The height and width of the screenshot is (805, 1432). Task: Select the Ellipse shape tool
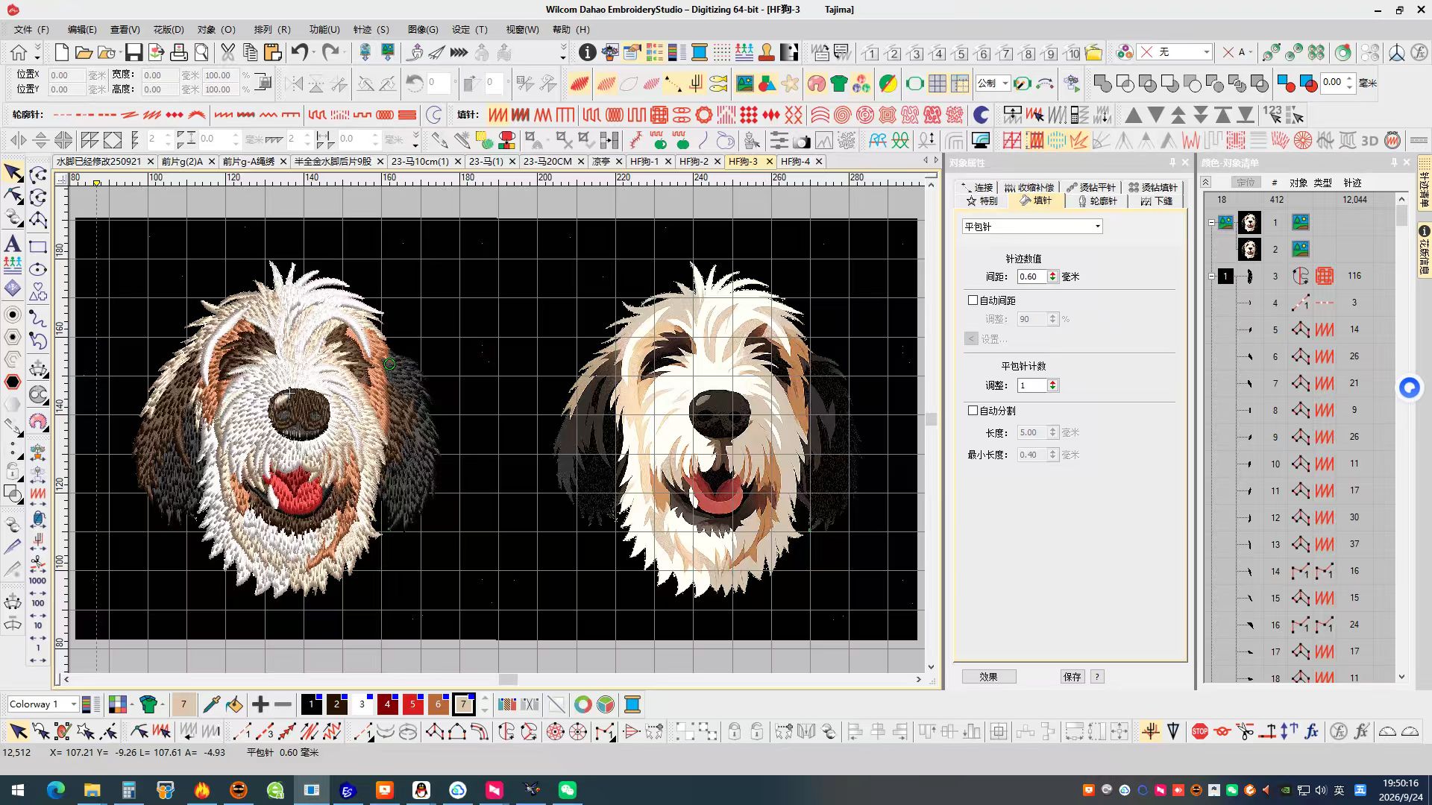point(38,269)
